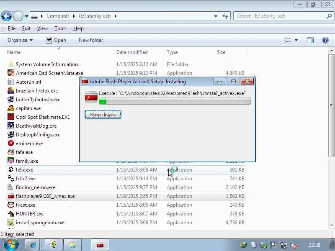Click Show details in Flash setup
The width and height of the screenshot is (335, 251).
click(x=103, y=115)
